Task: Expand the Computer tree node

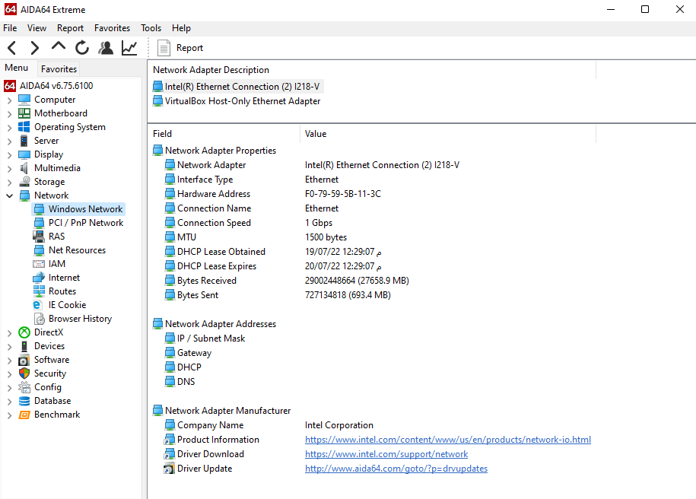Action: (9, 100)
